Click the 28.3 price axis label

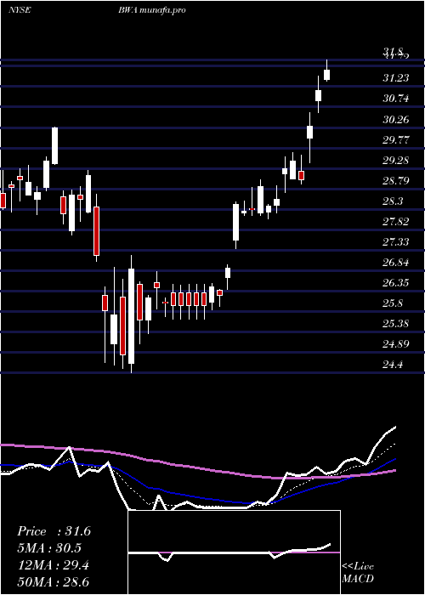pos(393,201)
